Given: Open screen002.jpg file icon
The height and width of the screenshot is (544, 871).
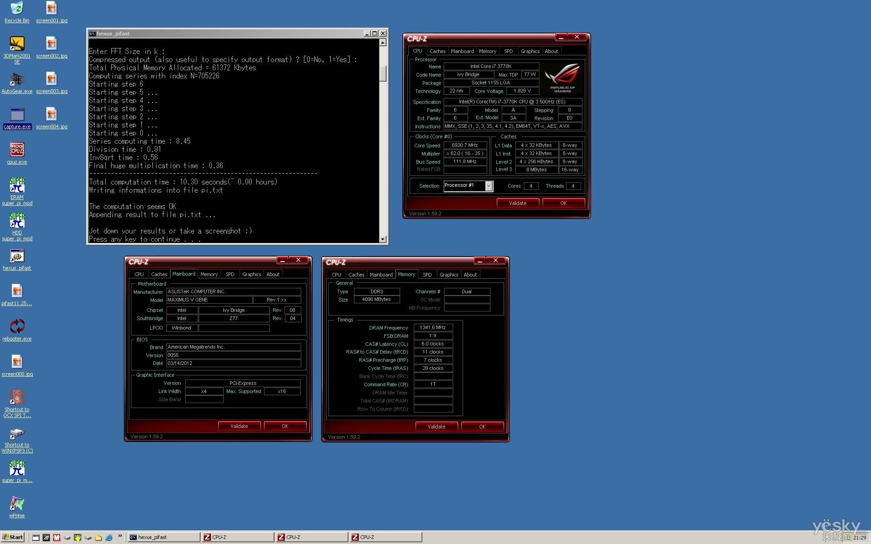Looking at the screenshot, I should 51,47.
